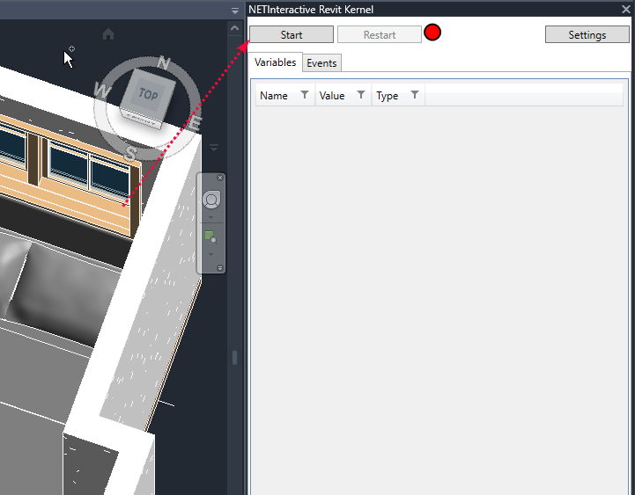Open the Type column filter
The height and width of the screenshot is (495, 635).
click(x=415, y=95)
